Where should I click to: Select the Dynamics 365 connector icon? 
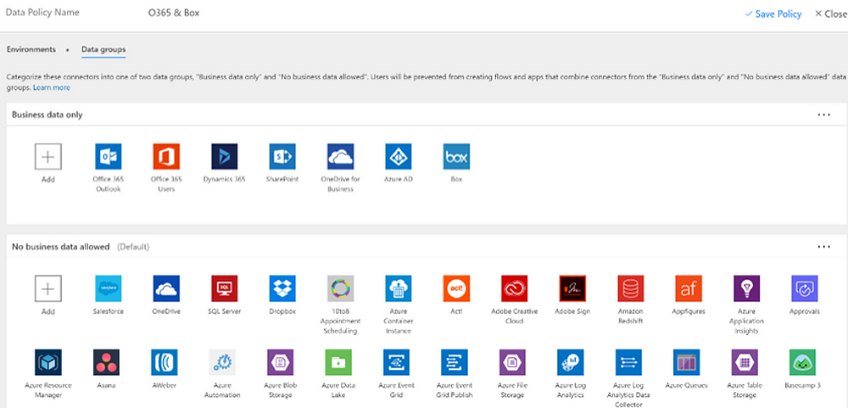coord(225,156)
